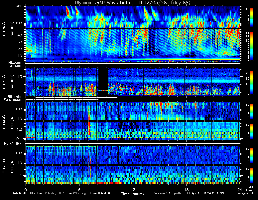Viewport: 258px width, 200px height.
Task: Click the 'Time (hours)' axis label
Action: (x=133, y=194)
